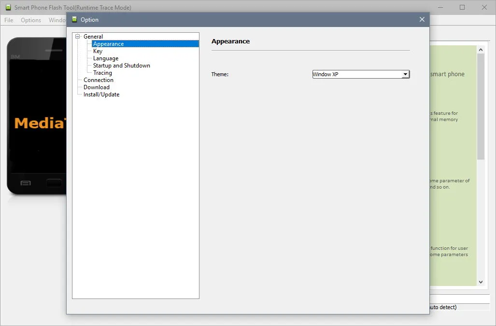Minimize the Flash Tool main window
This screenshot has width=496, height=326.
(440, 7)
